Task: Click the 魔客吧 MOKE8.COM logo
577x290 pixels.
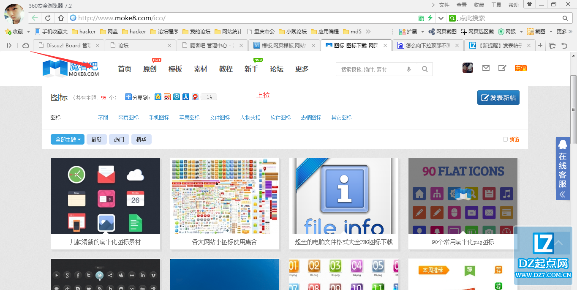Action: click(x=71, y=68)
